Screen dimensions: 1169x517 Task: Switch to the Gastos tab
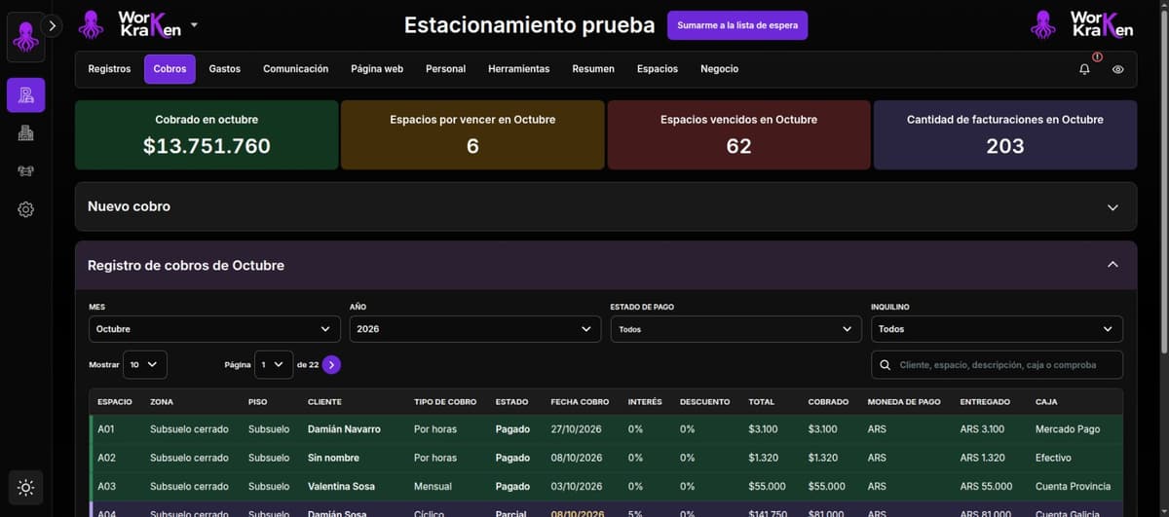pos(225,69)
